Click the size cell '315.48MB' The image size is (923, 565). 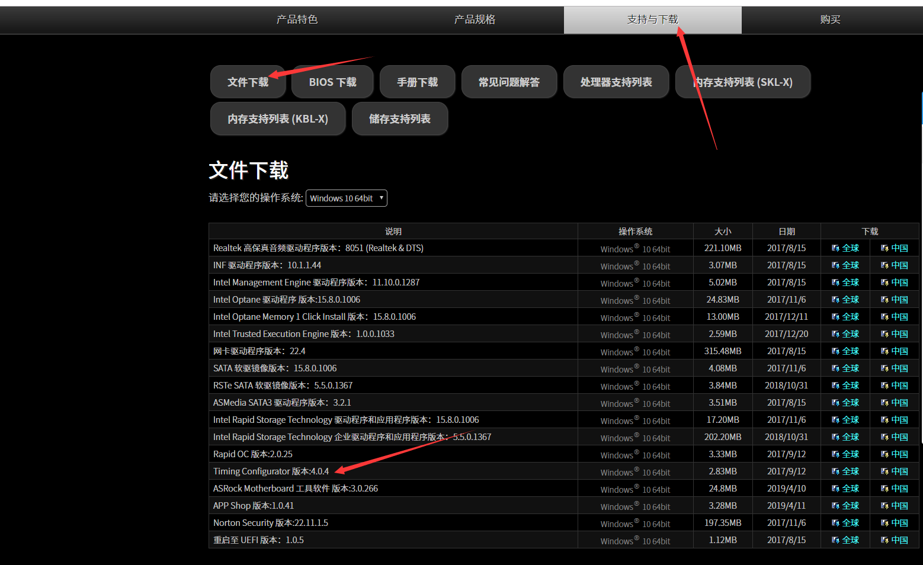pyautogui.click(x=723, y=351)
